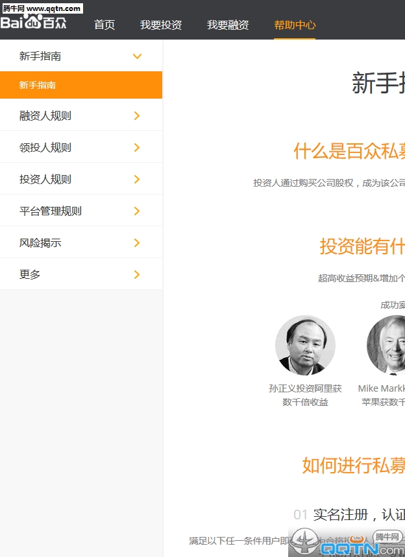Select highlighted 新手指南 submenu item
The height and width of the screenshot is (557, 405).
pos(38,85)
